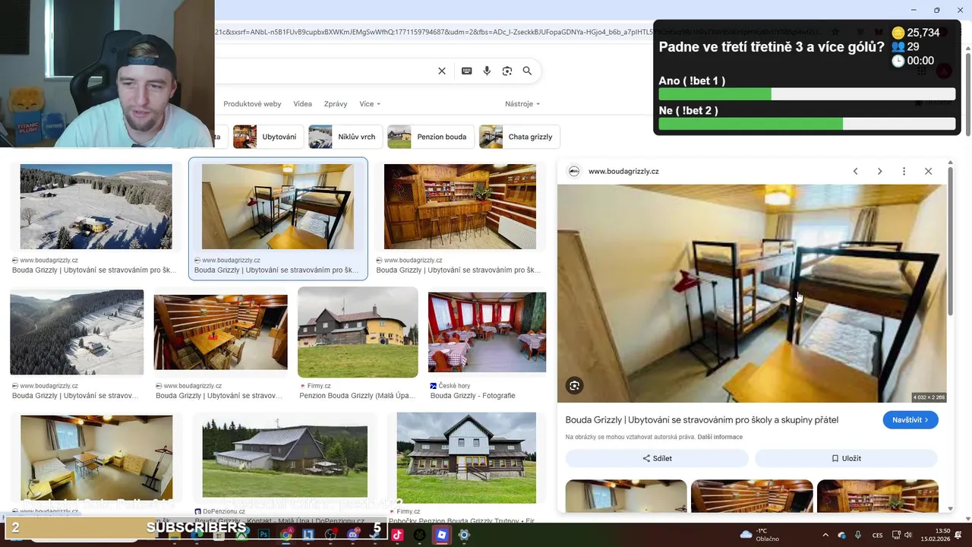Image resolution: width=972 pixels, height=547 pixels.
Task: Open the on-screen keyboard icon in search bar
Action: [466, 71]
